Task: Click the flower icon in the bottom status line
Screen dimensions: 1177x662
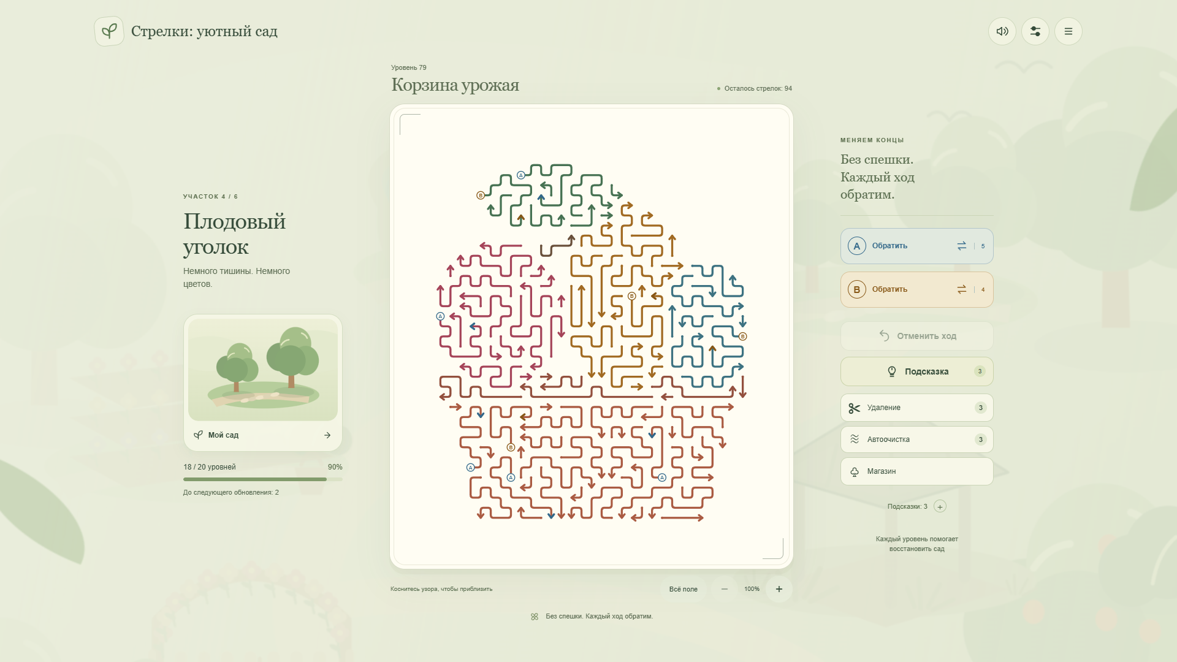Action: [x=535, y=617]
